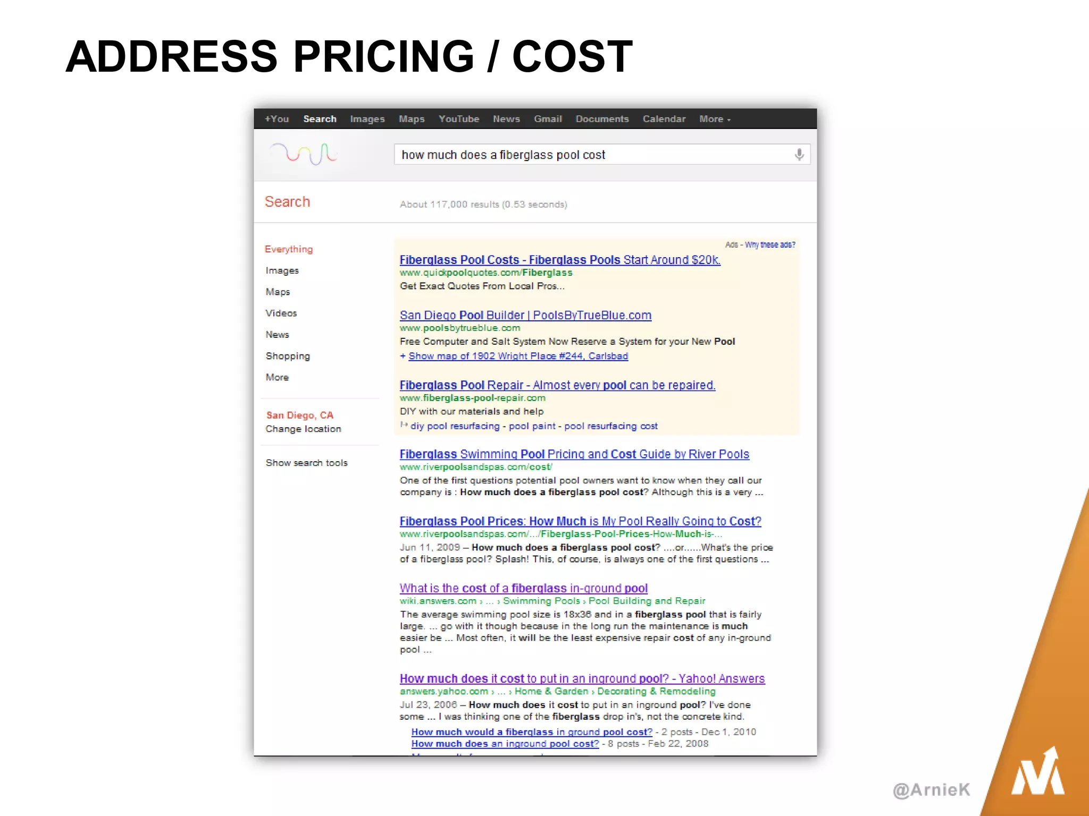Click 'pool paint' sitelink
Viewport: 1089px width, 816px height.
[x=532, y=426]
